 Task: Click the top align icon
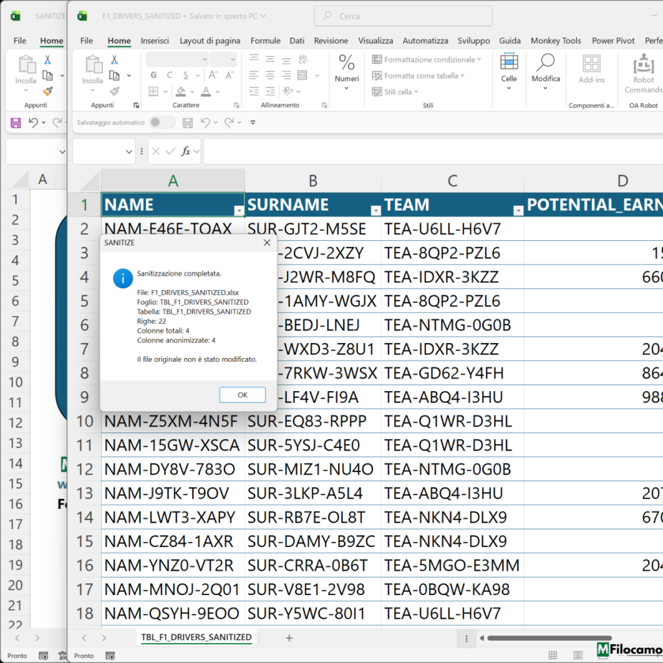(x=254, y=59)
